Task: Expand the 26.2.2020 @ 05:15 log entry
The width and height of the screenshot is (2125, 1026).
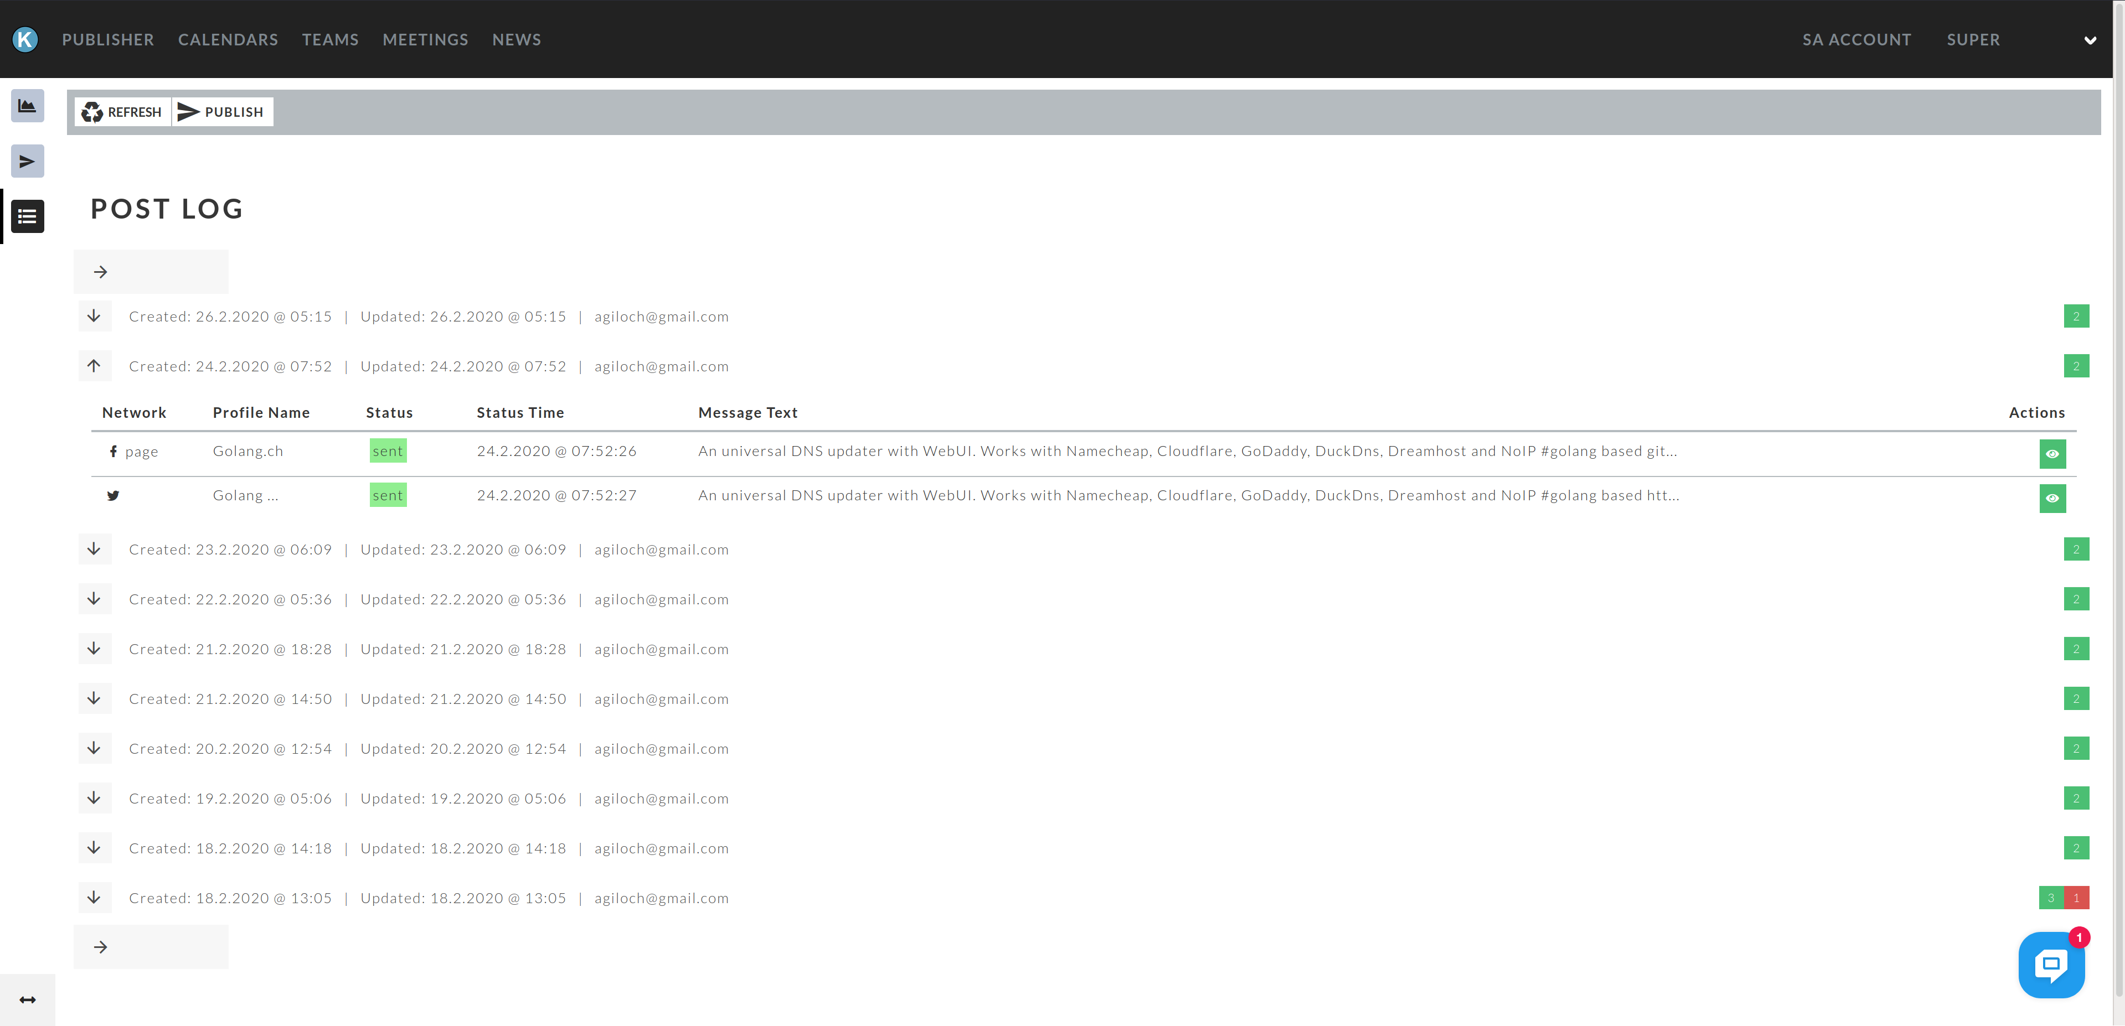Action: (94, 316)
